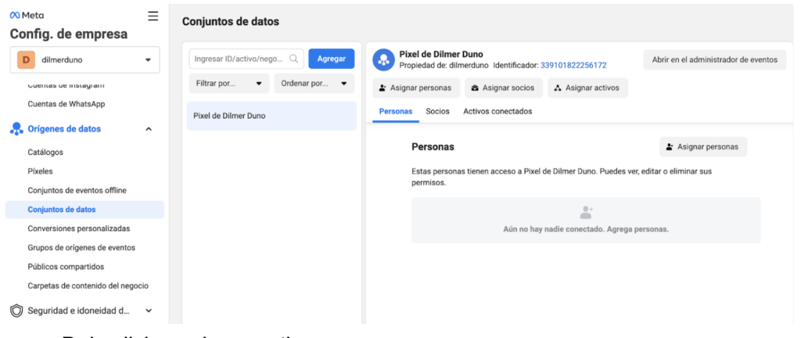Click the identifier link 339101822256172

pyautogui.click(x=573, y=66)
